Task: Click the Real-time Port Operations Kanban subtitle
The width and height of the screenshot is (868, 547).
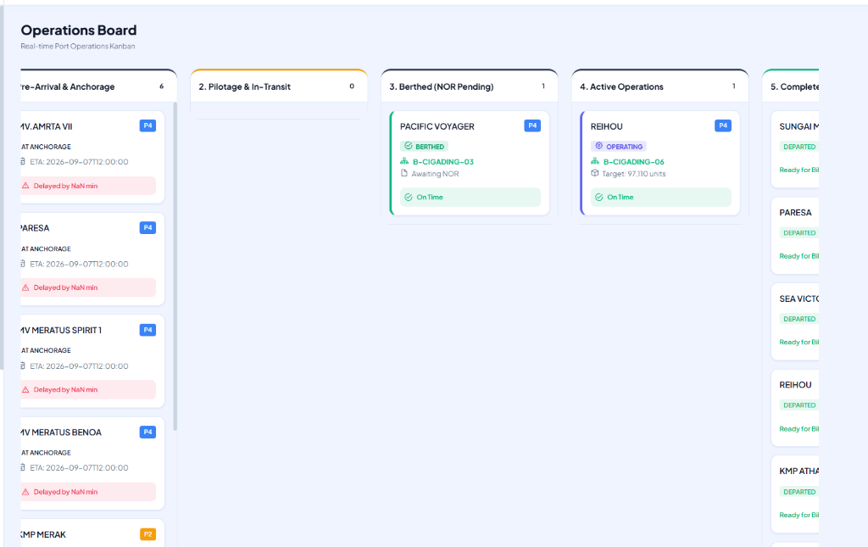Action: [78, 46]
